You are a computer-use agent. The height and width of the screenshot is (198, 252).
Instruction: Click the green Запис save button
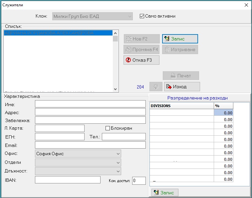click(180, 39)
